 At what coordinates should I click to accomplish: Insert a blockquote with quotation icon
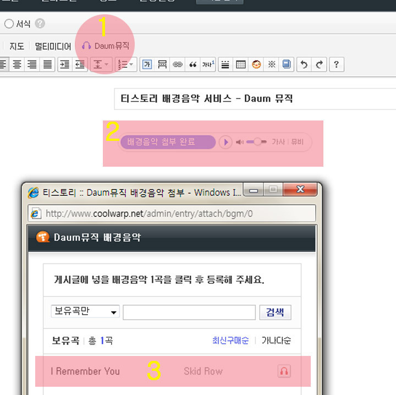193,64
